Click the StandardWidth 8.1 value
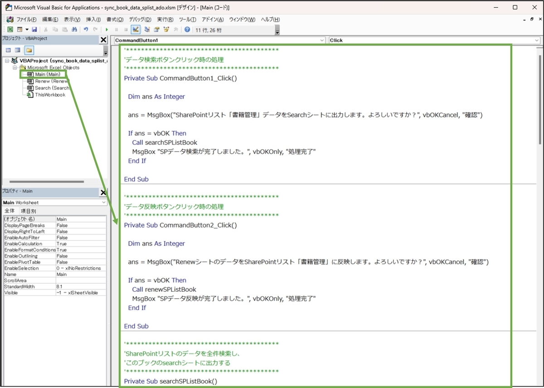Viewport: 544px width, 388px height. (x=81, y=287)
